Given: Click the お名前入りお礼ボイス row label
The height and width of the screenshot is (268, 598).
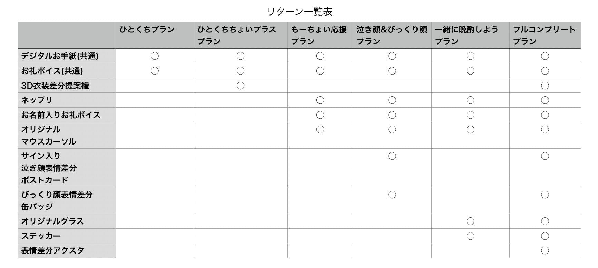Looking at the screenshot, I should 61,115.
